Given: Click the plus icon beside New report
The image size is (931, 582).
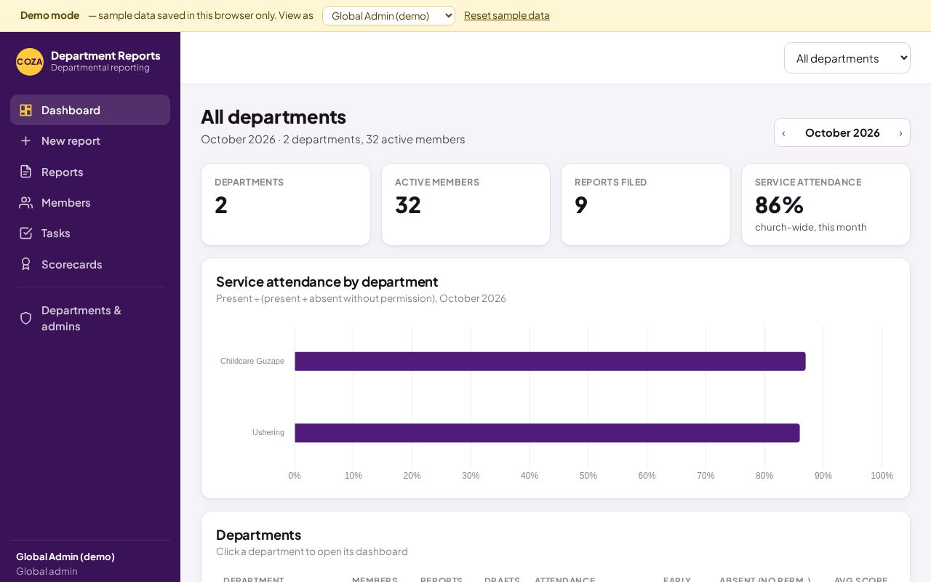Looking at the screenshot, I should (x=26, y=140).
